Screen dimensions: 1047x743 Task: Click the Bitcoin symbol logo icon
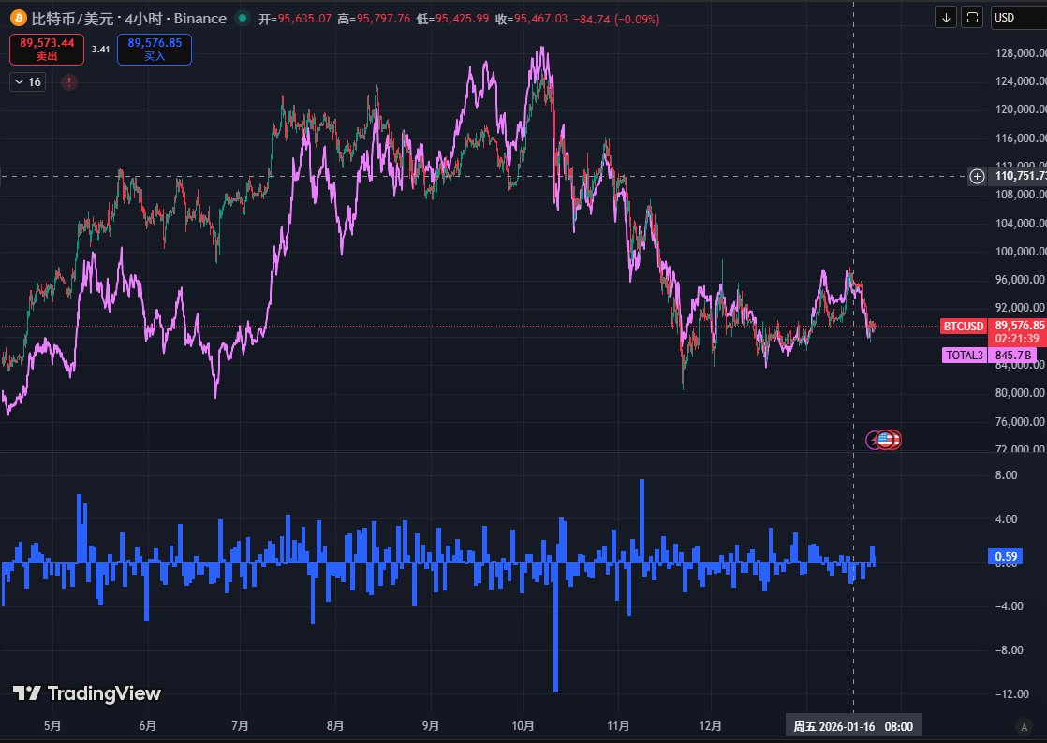[x=18, y=19]
